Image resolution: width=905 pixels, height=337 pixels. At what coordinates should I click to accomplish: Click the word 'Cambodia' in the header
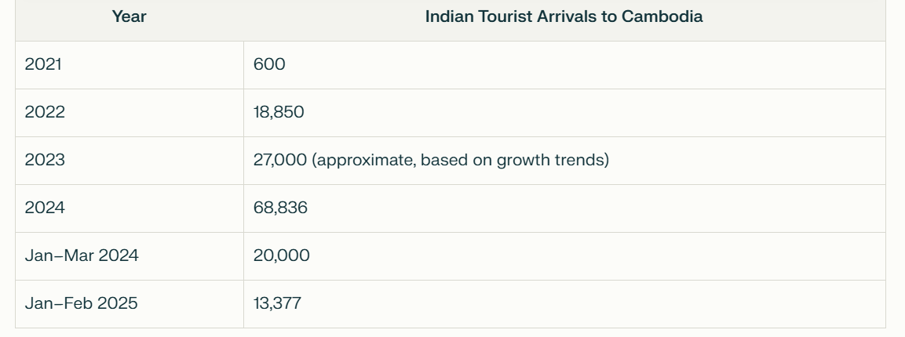[x=662, y=16]
